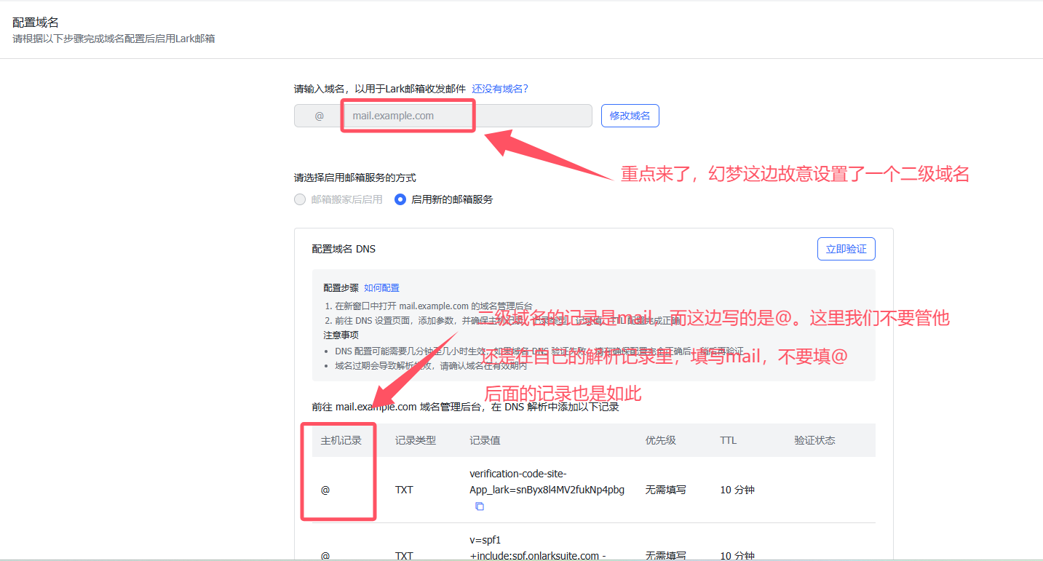
Task: Click the 记录值 column header
Action: tap(485, 440)
